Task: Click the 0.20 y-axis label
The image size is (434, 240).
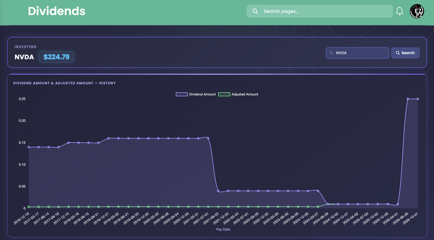Action: point(22,121)
